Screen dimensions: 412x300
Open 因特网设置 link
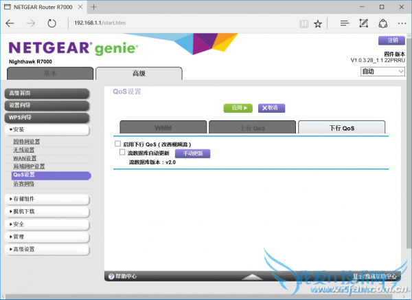(27, 142)
